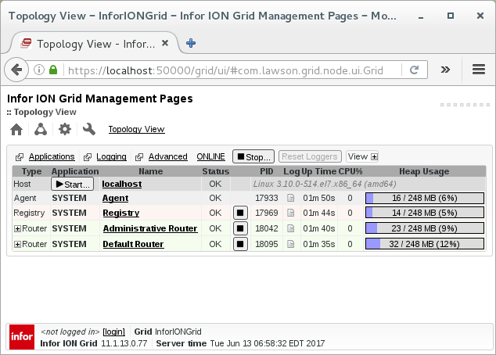Open the gear configuration icon
The height and width of the screenshot is (355, 496).
pyautogui.click(x=64, y=129)
